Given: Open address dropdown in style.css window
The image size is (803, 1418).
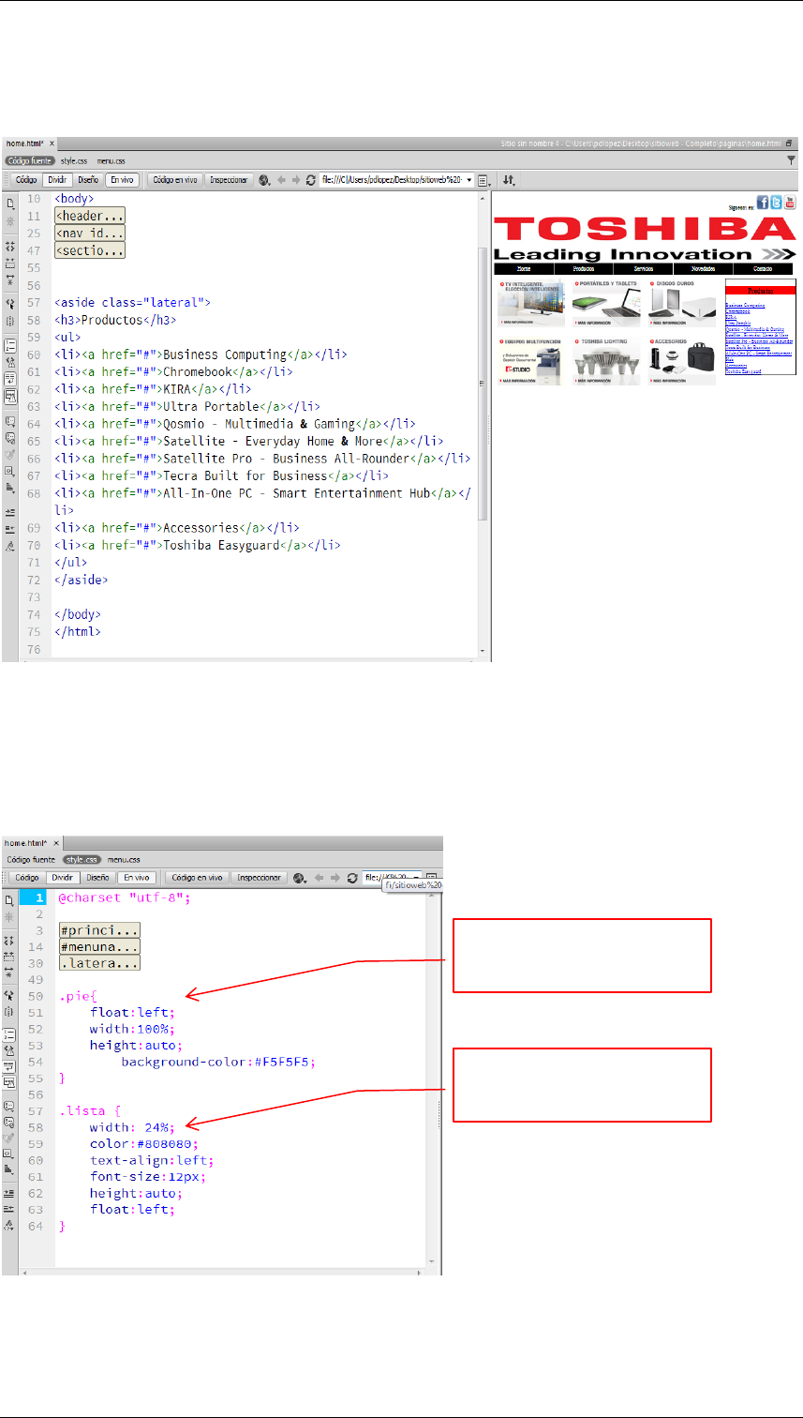Looking at the screenshot, I should pyautogui.click(x=416, y=878).
